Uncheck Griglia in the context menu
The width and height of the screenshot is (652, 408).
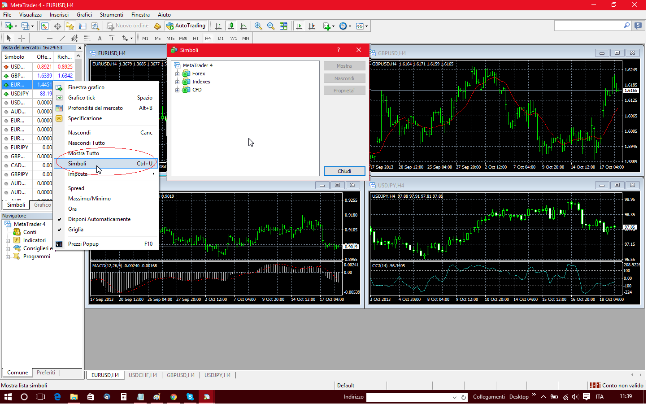coord(106,230)
